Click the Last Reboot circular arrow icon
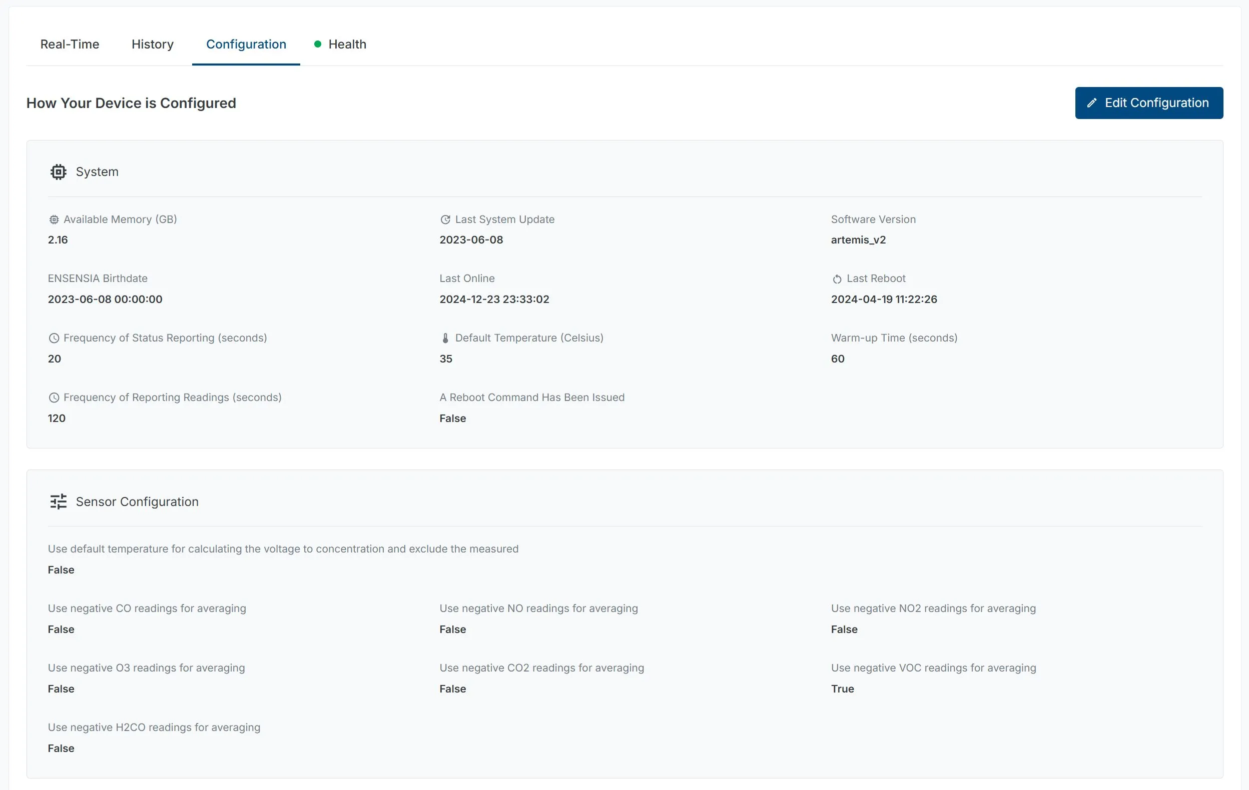 (837, 279)
